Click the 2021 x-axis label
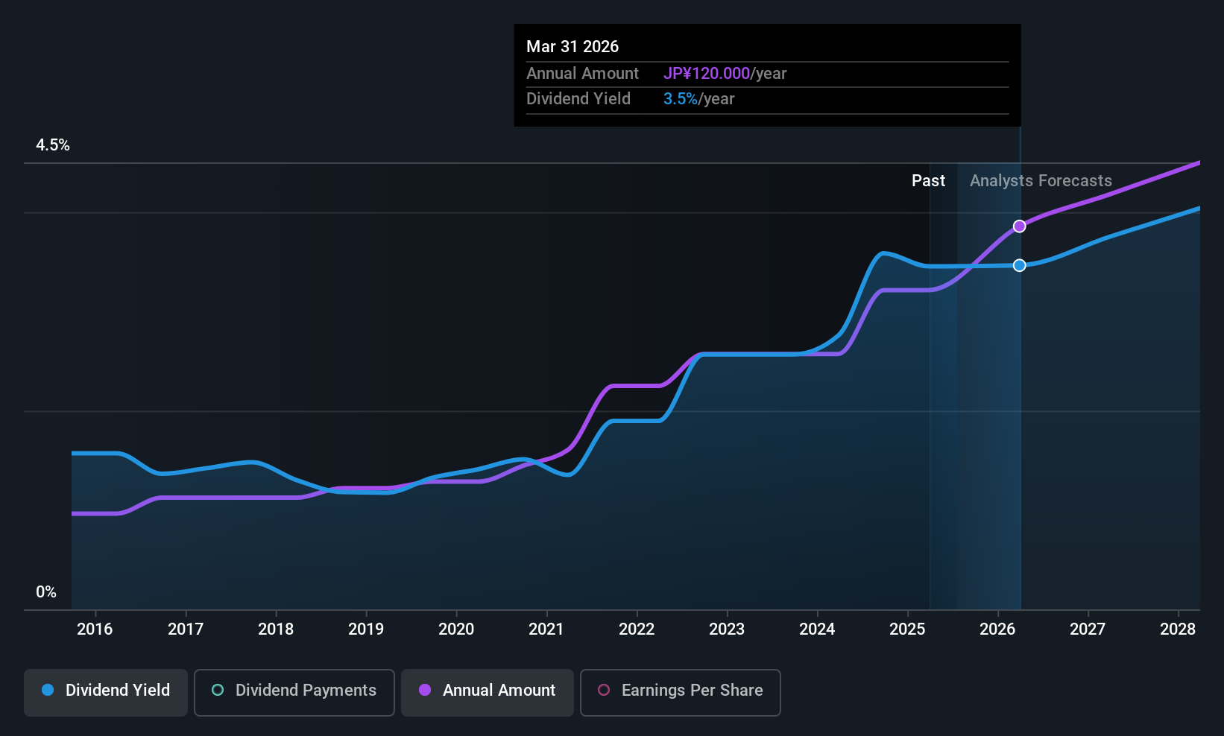1224x736 pixels. pyautogui.click(x=546, y=629)
